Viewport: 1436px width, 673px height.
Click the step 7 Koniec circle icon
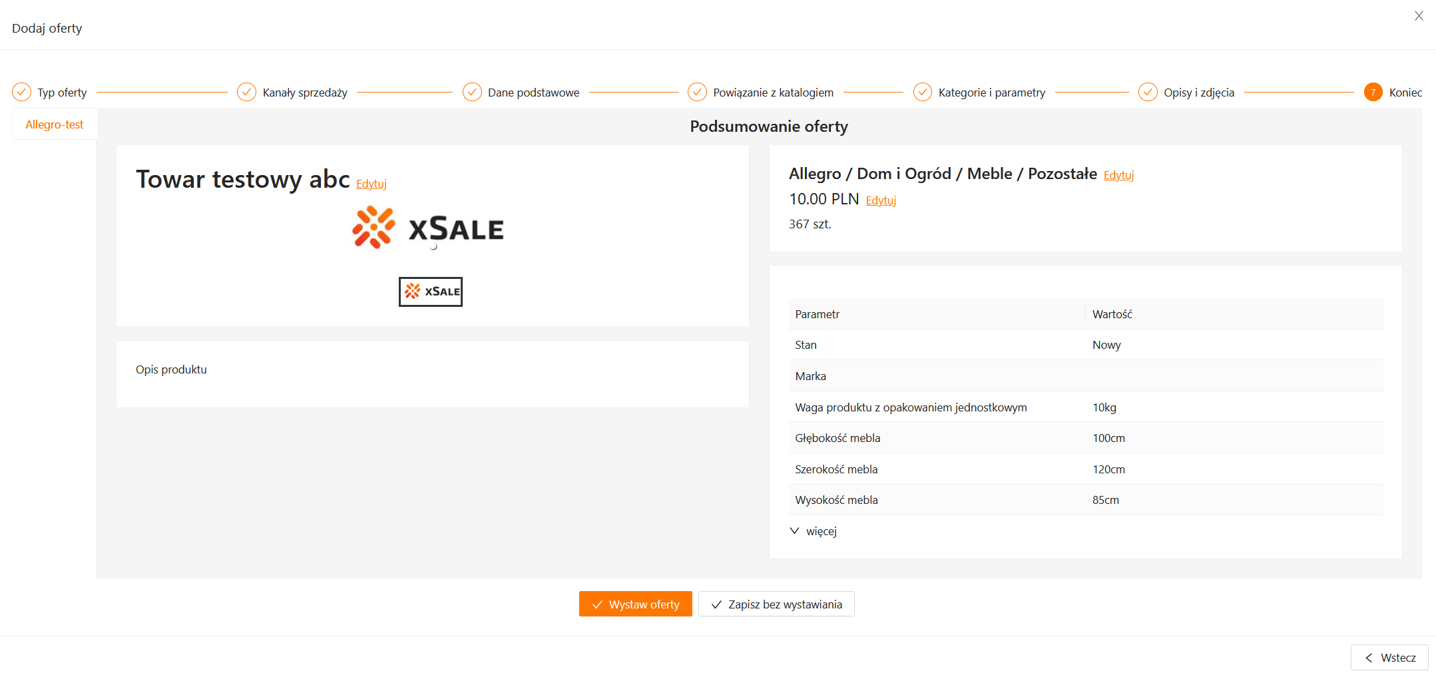pos(1373,92)
